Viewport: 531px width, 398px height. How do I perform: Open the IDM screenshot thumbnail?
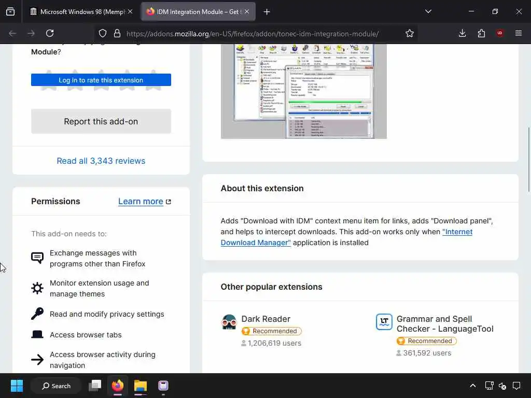click(x=304, y=91)
